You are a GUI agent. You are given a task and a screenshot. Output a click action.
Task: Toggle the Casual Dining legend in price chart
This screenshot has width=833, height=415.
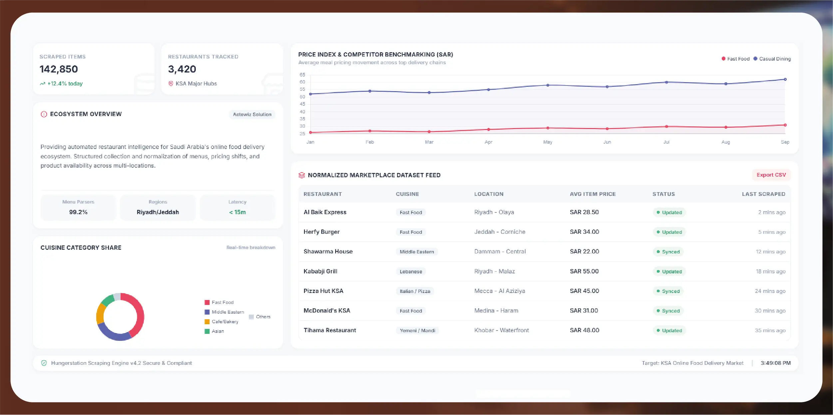[x=772, y=59]
